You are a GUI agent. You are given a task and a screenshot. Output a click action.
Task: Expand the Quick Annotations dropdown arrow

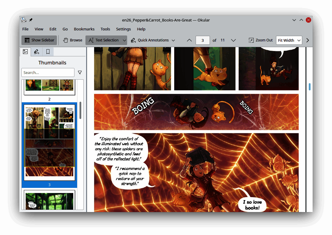click(x=173, y=40)
